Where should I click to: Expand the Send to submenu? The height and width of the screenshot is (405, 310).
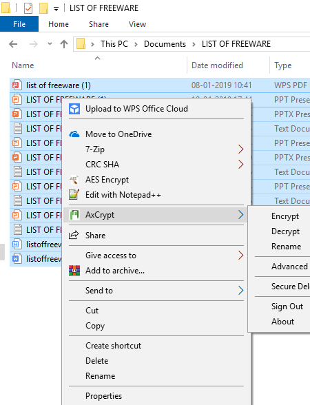241,291
